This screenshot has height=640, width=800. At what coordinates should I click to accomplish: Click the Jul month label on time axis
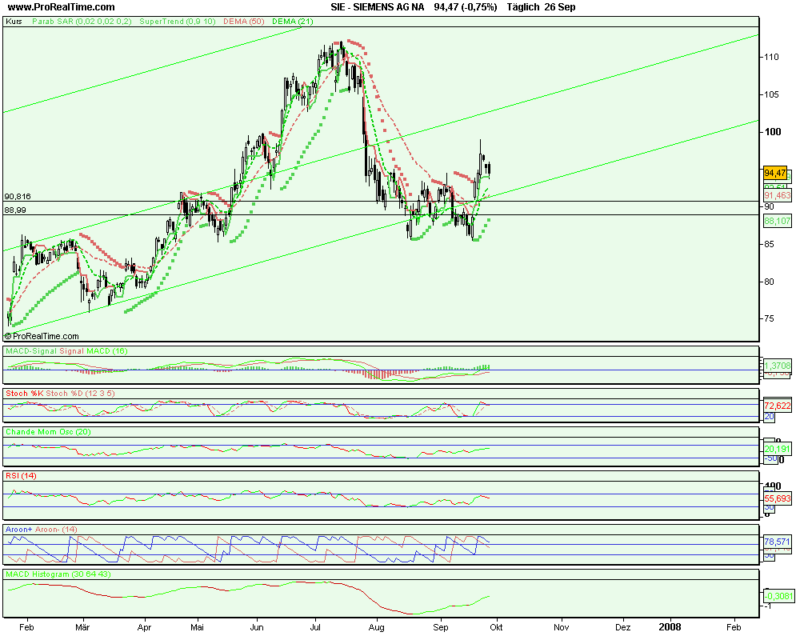pyautogui.click(x=315, y=627)
